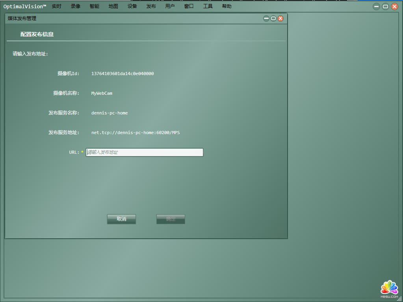Close the OptimalVision main window
Image resolution: width=403 pixels, height=302 pixels.
click(394, 6)
